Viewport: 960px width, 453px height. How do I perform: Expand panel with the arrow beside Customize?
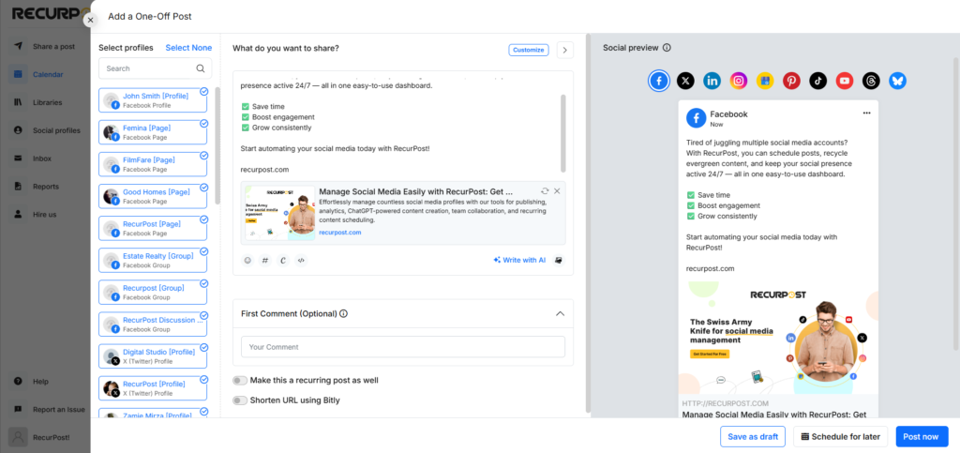(x=565, y=51)
